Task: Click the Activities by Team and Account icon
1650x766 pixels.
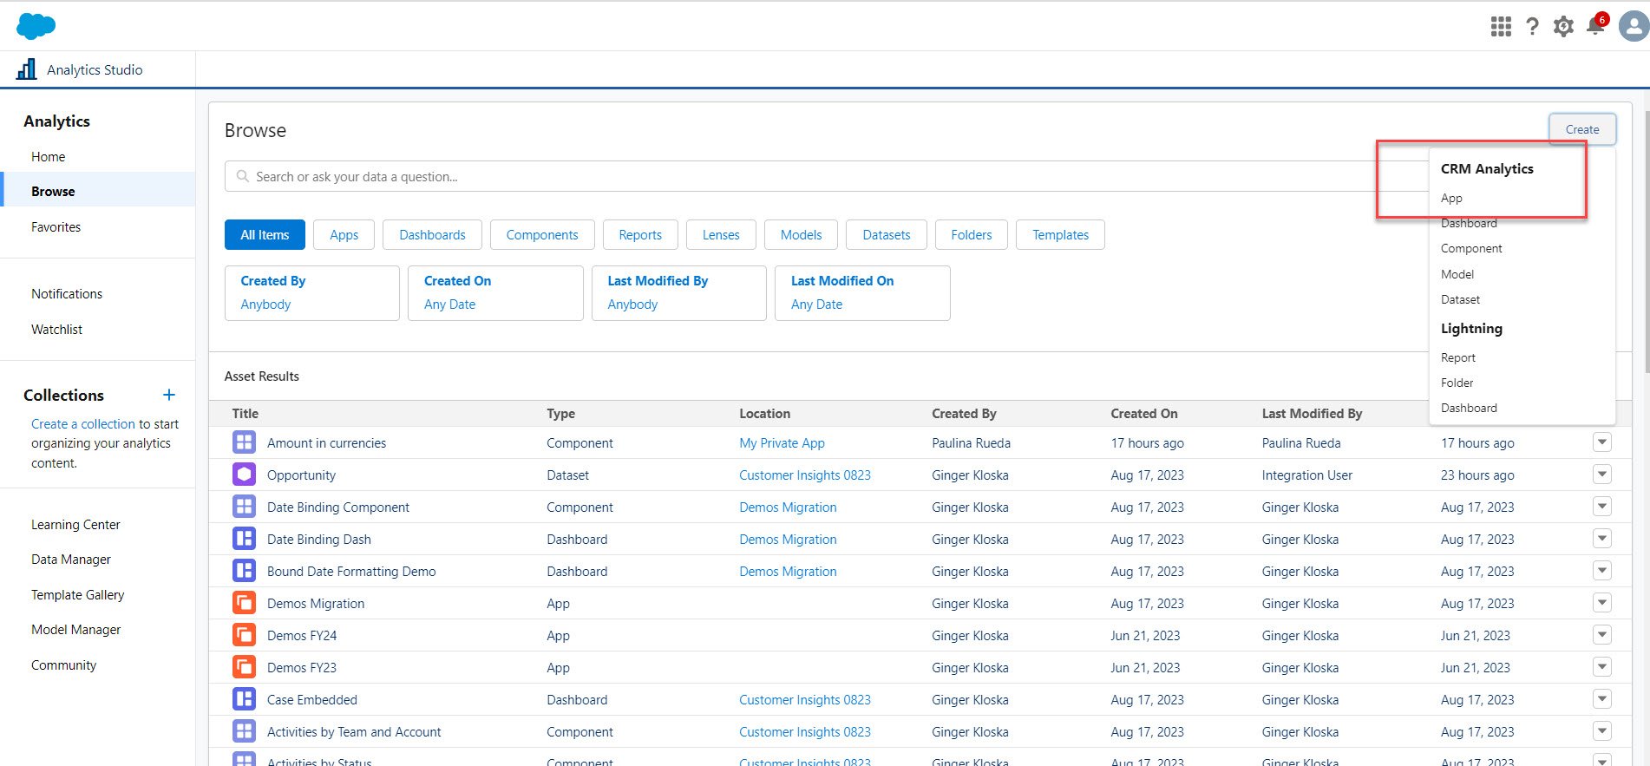Action: click(x=245, y=731)
